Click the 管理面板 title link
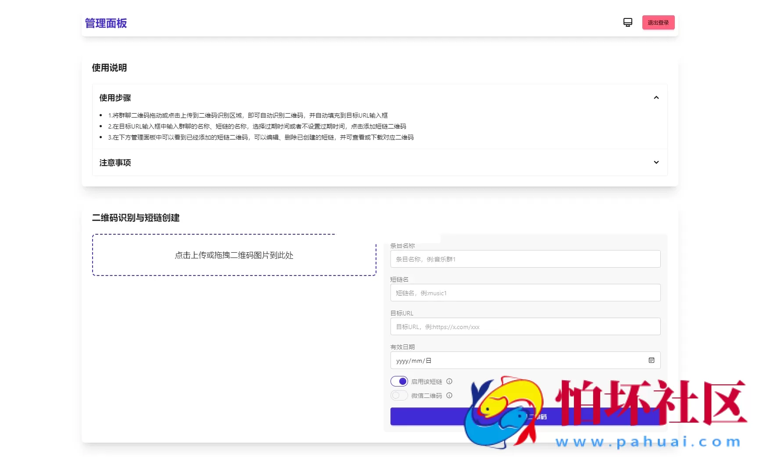The width and height of the screenshot is (763, 458). click(105, 23)
